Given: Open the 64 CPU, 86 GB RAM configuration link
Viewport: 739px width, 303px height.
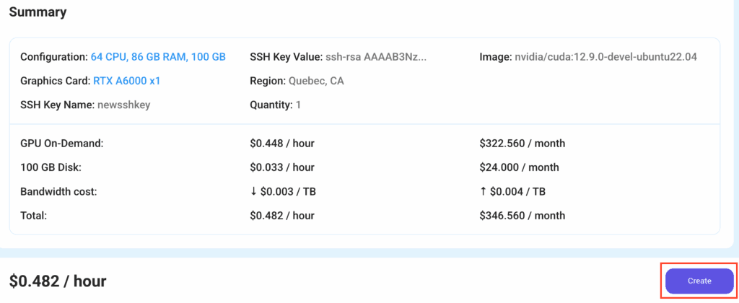Looking at the screenshot, I should [158, 57].
